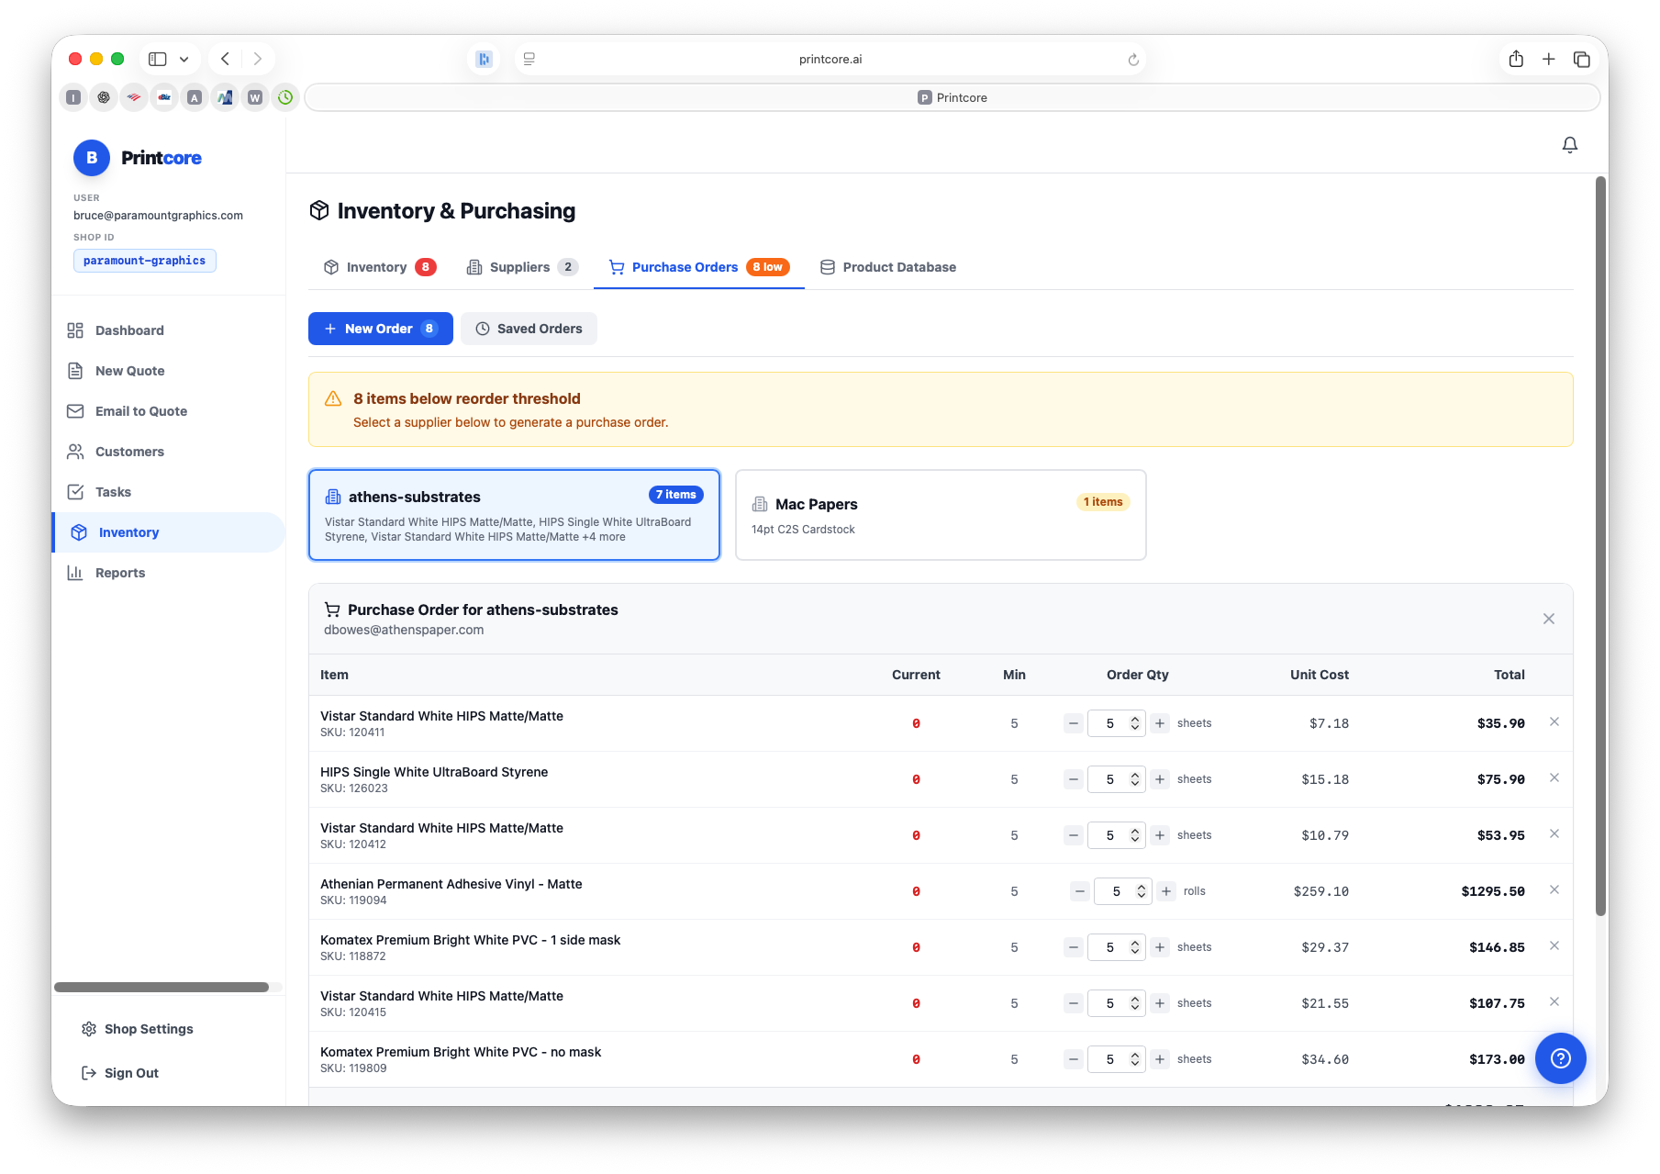Switch to the Suppliers tab
This screenshot has height=1174, width=1660.
tap(521, 267)
